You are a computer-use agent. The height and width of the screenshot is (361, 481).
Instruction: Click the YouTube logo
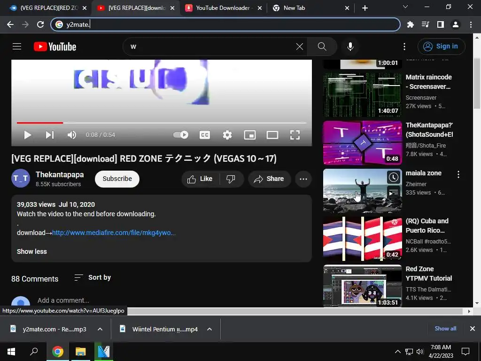(55, 47)
